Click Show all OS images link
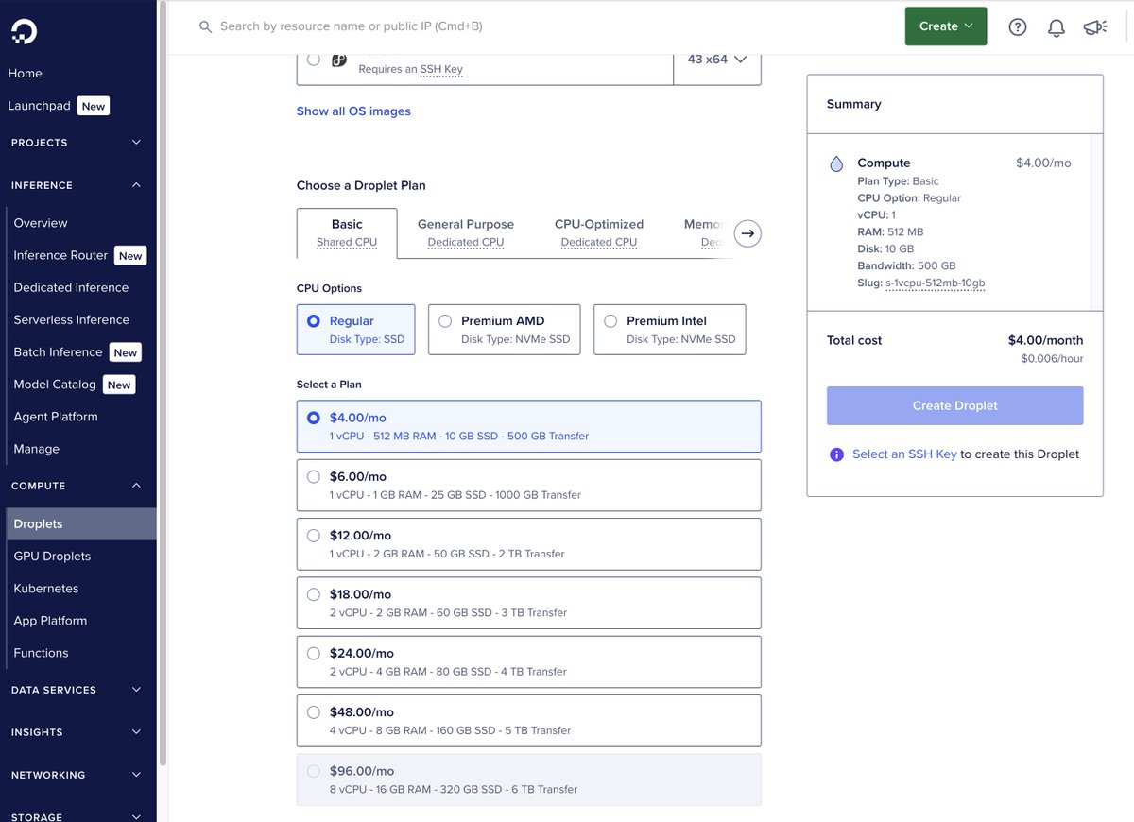The width and height of the screenshot is (1134, 822). 353,111
